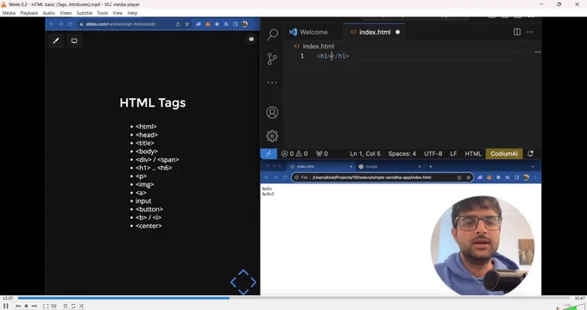Open the Playback menu
Screen dimensions: 587x310
click(x=28, y=13)
